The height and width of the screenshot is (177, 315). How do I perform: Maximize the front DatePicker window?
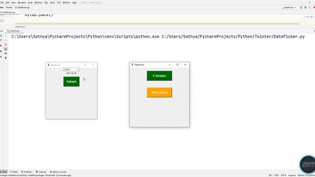point(177,64)
